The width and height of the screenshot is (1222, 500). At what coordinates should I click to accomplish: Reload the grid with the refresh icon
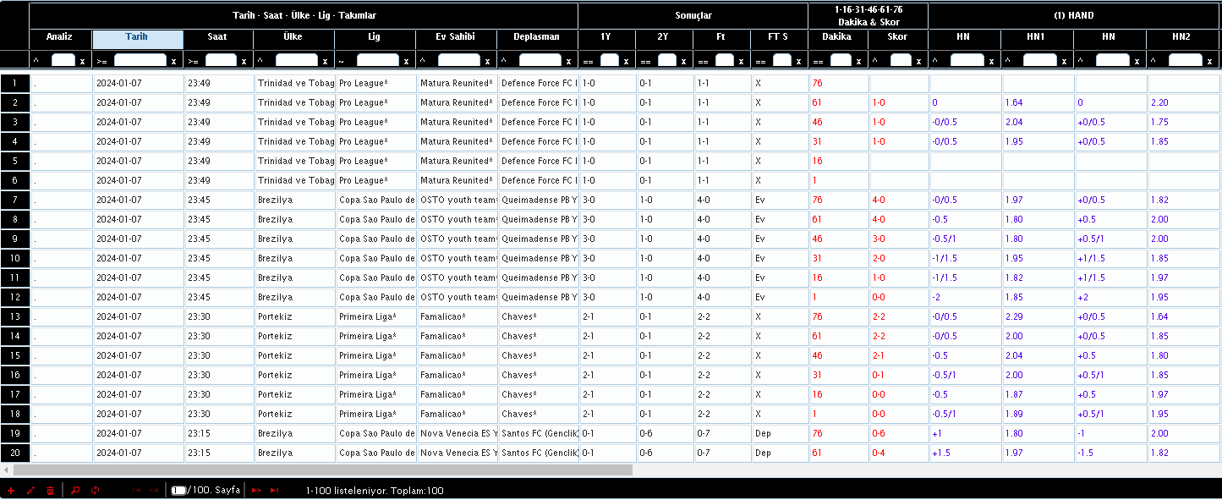[x=95, y=490]
